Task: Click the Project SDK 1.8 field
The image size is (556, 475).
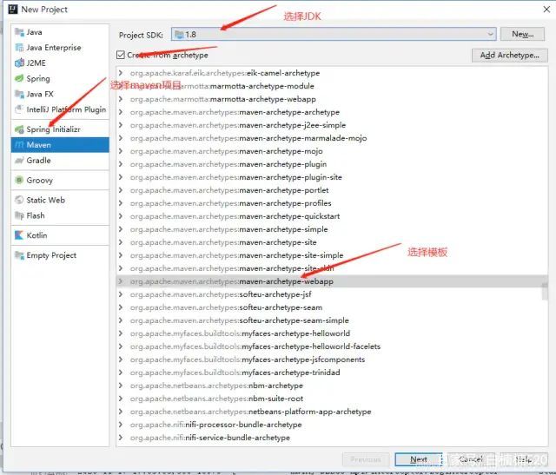Action: click(x=334, y=35)
